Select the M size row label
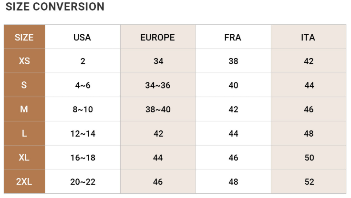351x198 pixels. pyautogui.click(x=24, y=109)
